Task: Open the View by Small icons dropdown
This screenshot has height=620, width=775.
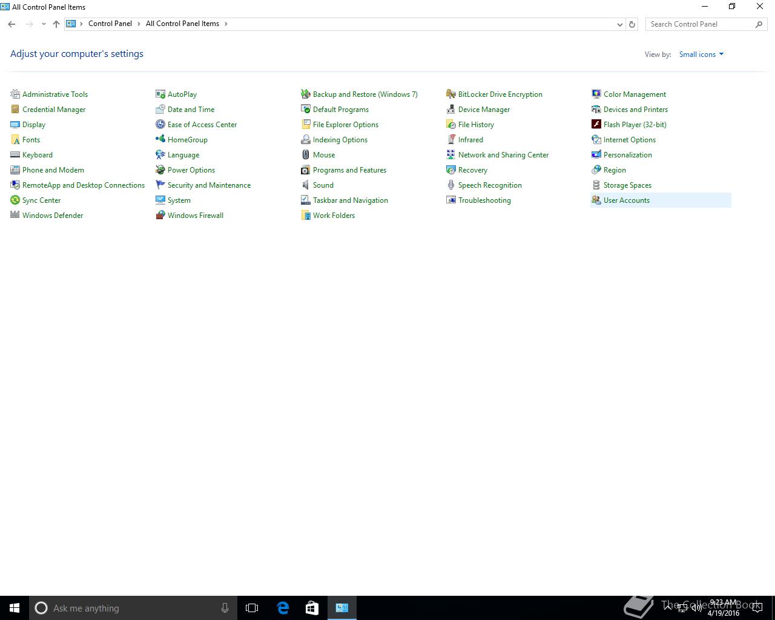Action: (x=701, y=54)
